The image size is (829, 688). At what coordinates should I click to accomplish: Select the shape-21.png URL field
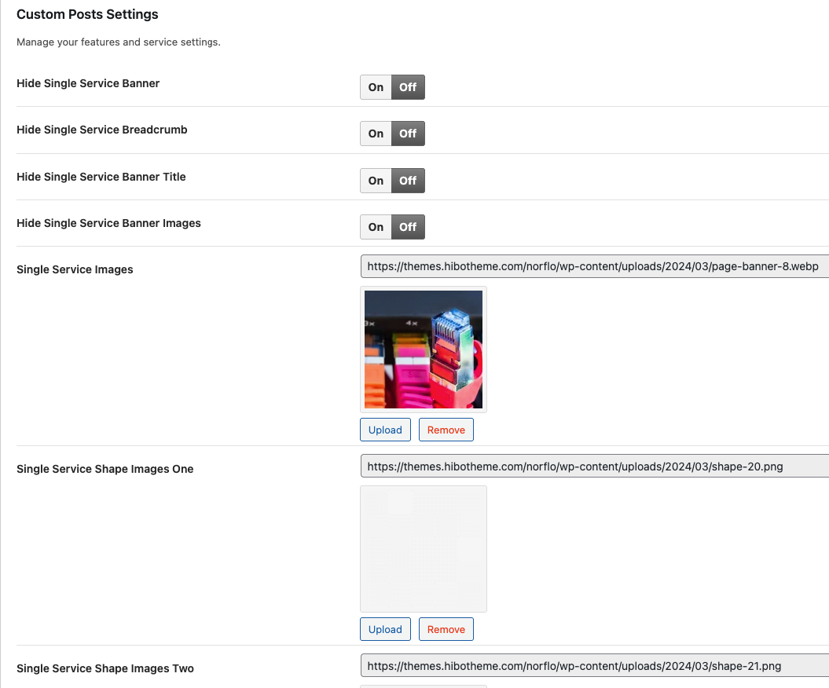(593, 665)
